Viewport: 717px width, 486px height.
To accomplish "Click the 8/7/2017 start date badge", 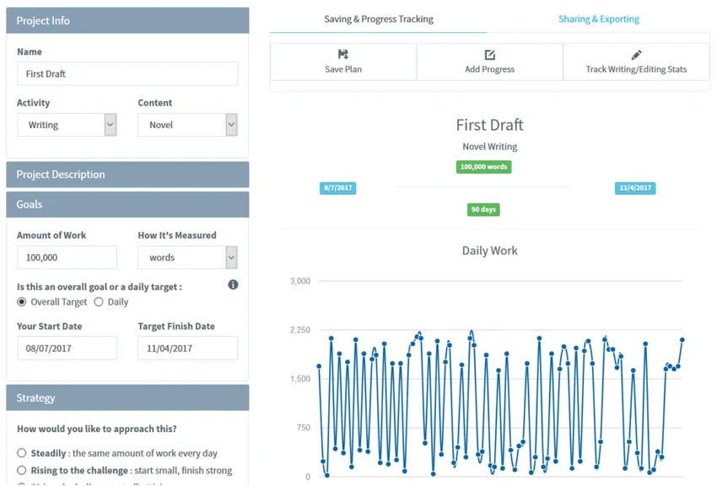I will pyautogui.click(x=337, y=188).
